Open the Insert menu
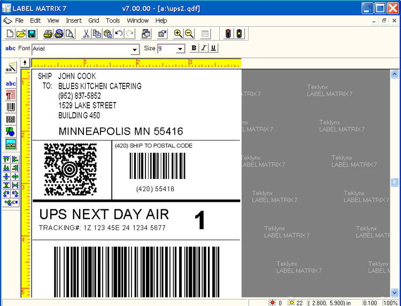The height and width of the screenshot is (306, 401). (74, 20)
